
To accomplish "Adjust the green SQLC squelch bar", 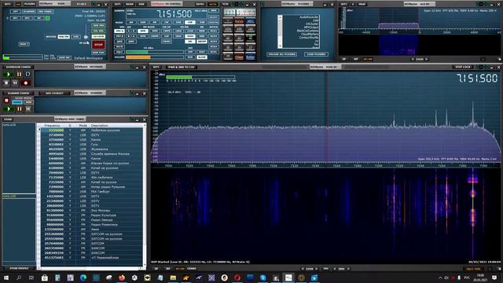I will pos(154,52).
